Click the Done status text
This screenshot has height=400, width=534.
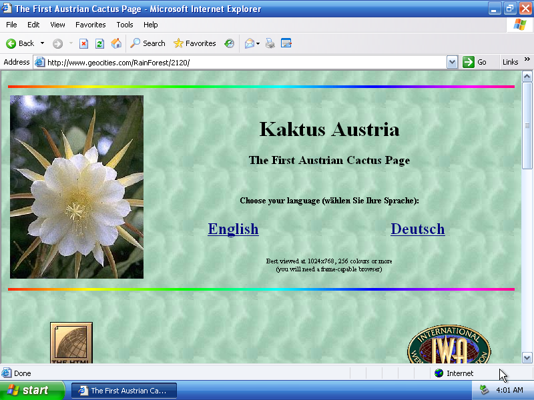[23, 373]
